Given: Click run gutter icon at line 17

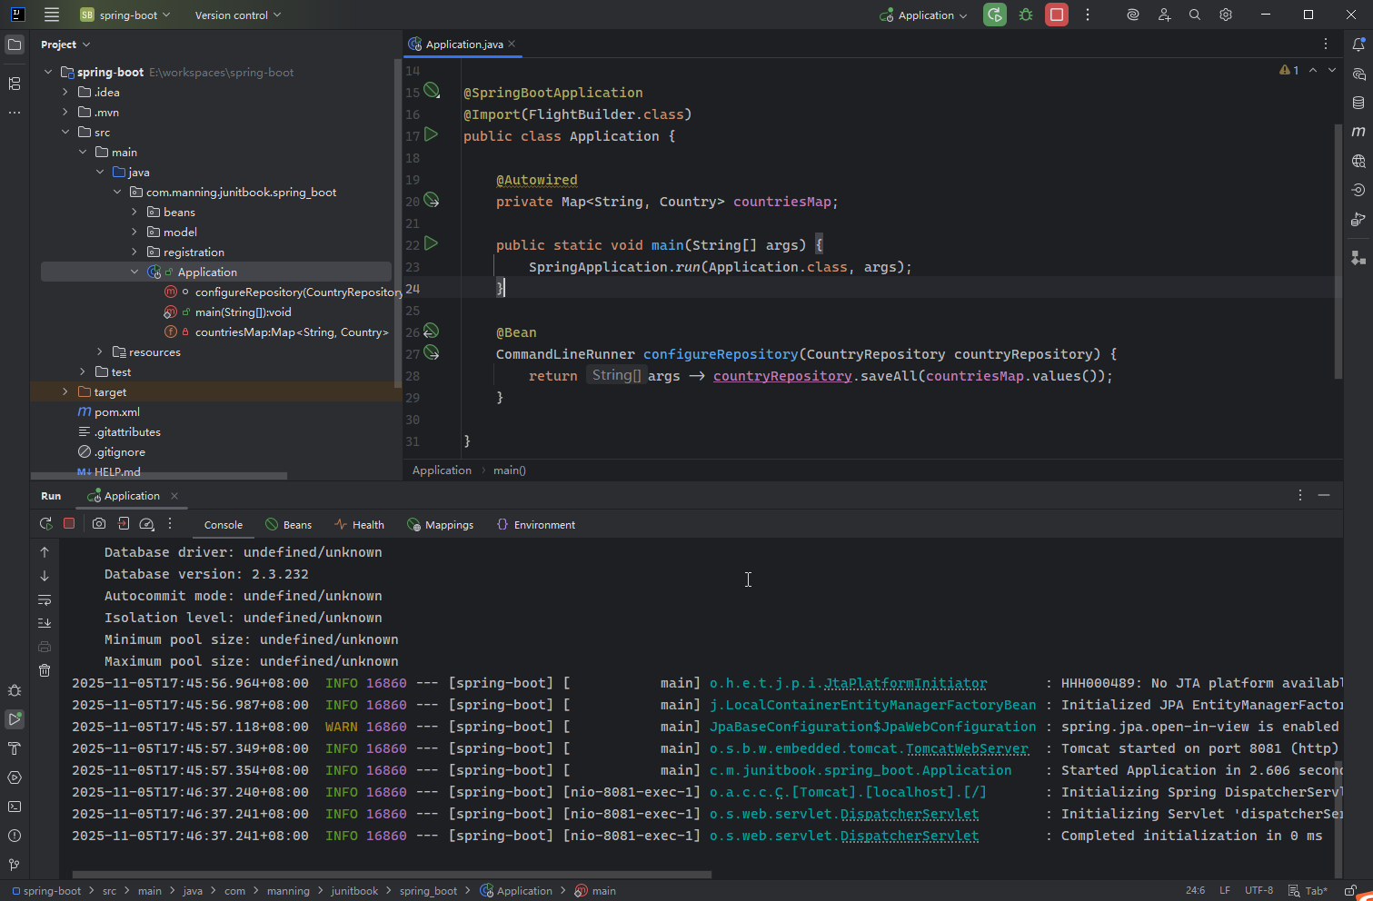Looking at the screenshot, I should click(432, 135).
